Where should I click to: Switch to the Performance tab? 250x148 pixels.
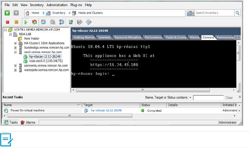pos(153,38)
